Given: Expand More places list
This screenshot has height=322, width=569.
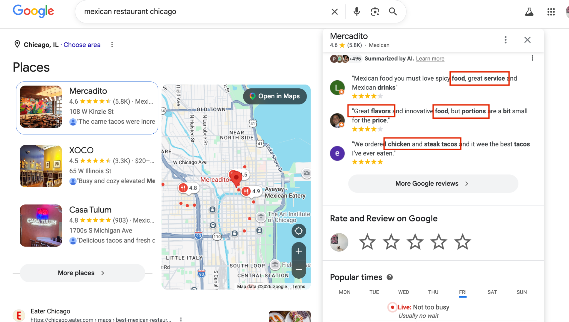Looking at the screenshot, I should (x=83, y=273).
